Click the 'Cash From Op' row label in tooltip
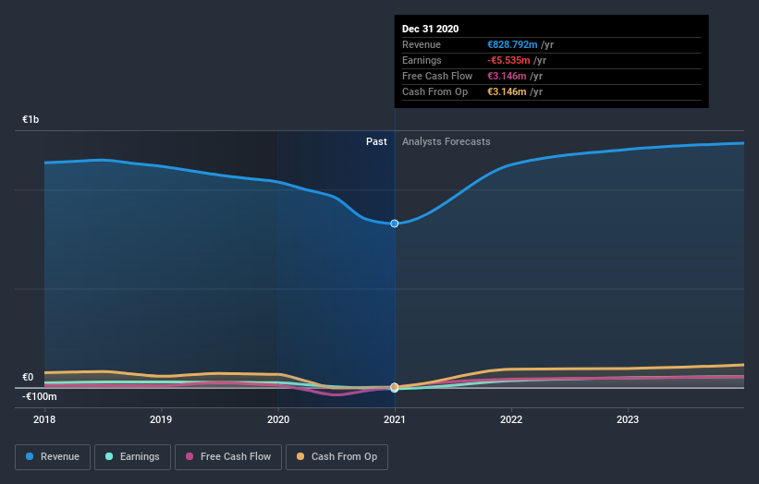Image resolution: width=759 pixels, height=484 pixels. (x=435, y=91)
